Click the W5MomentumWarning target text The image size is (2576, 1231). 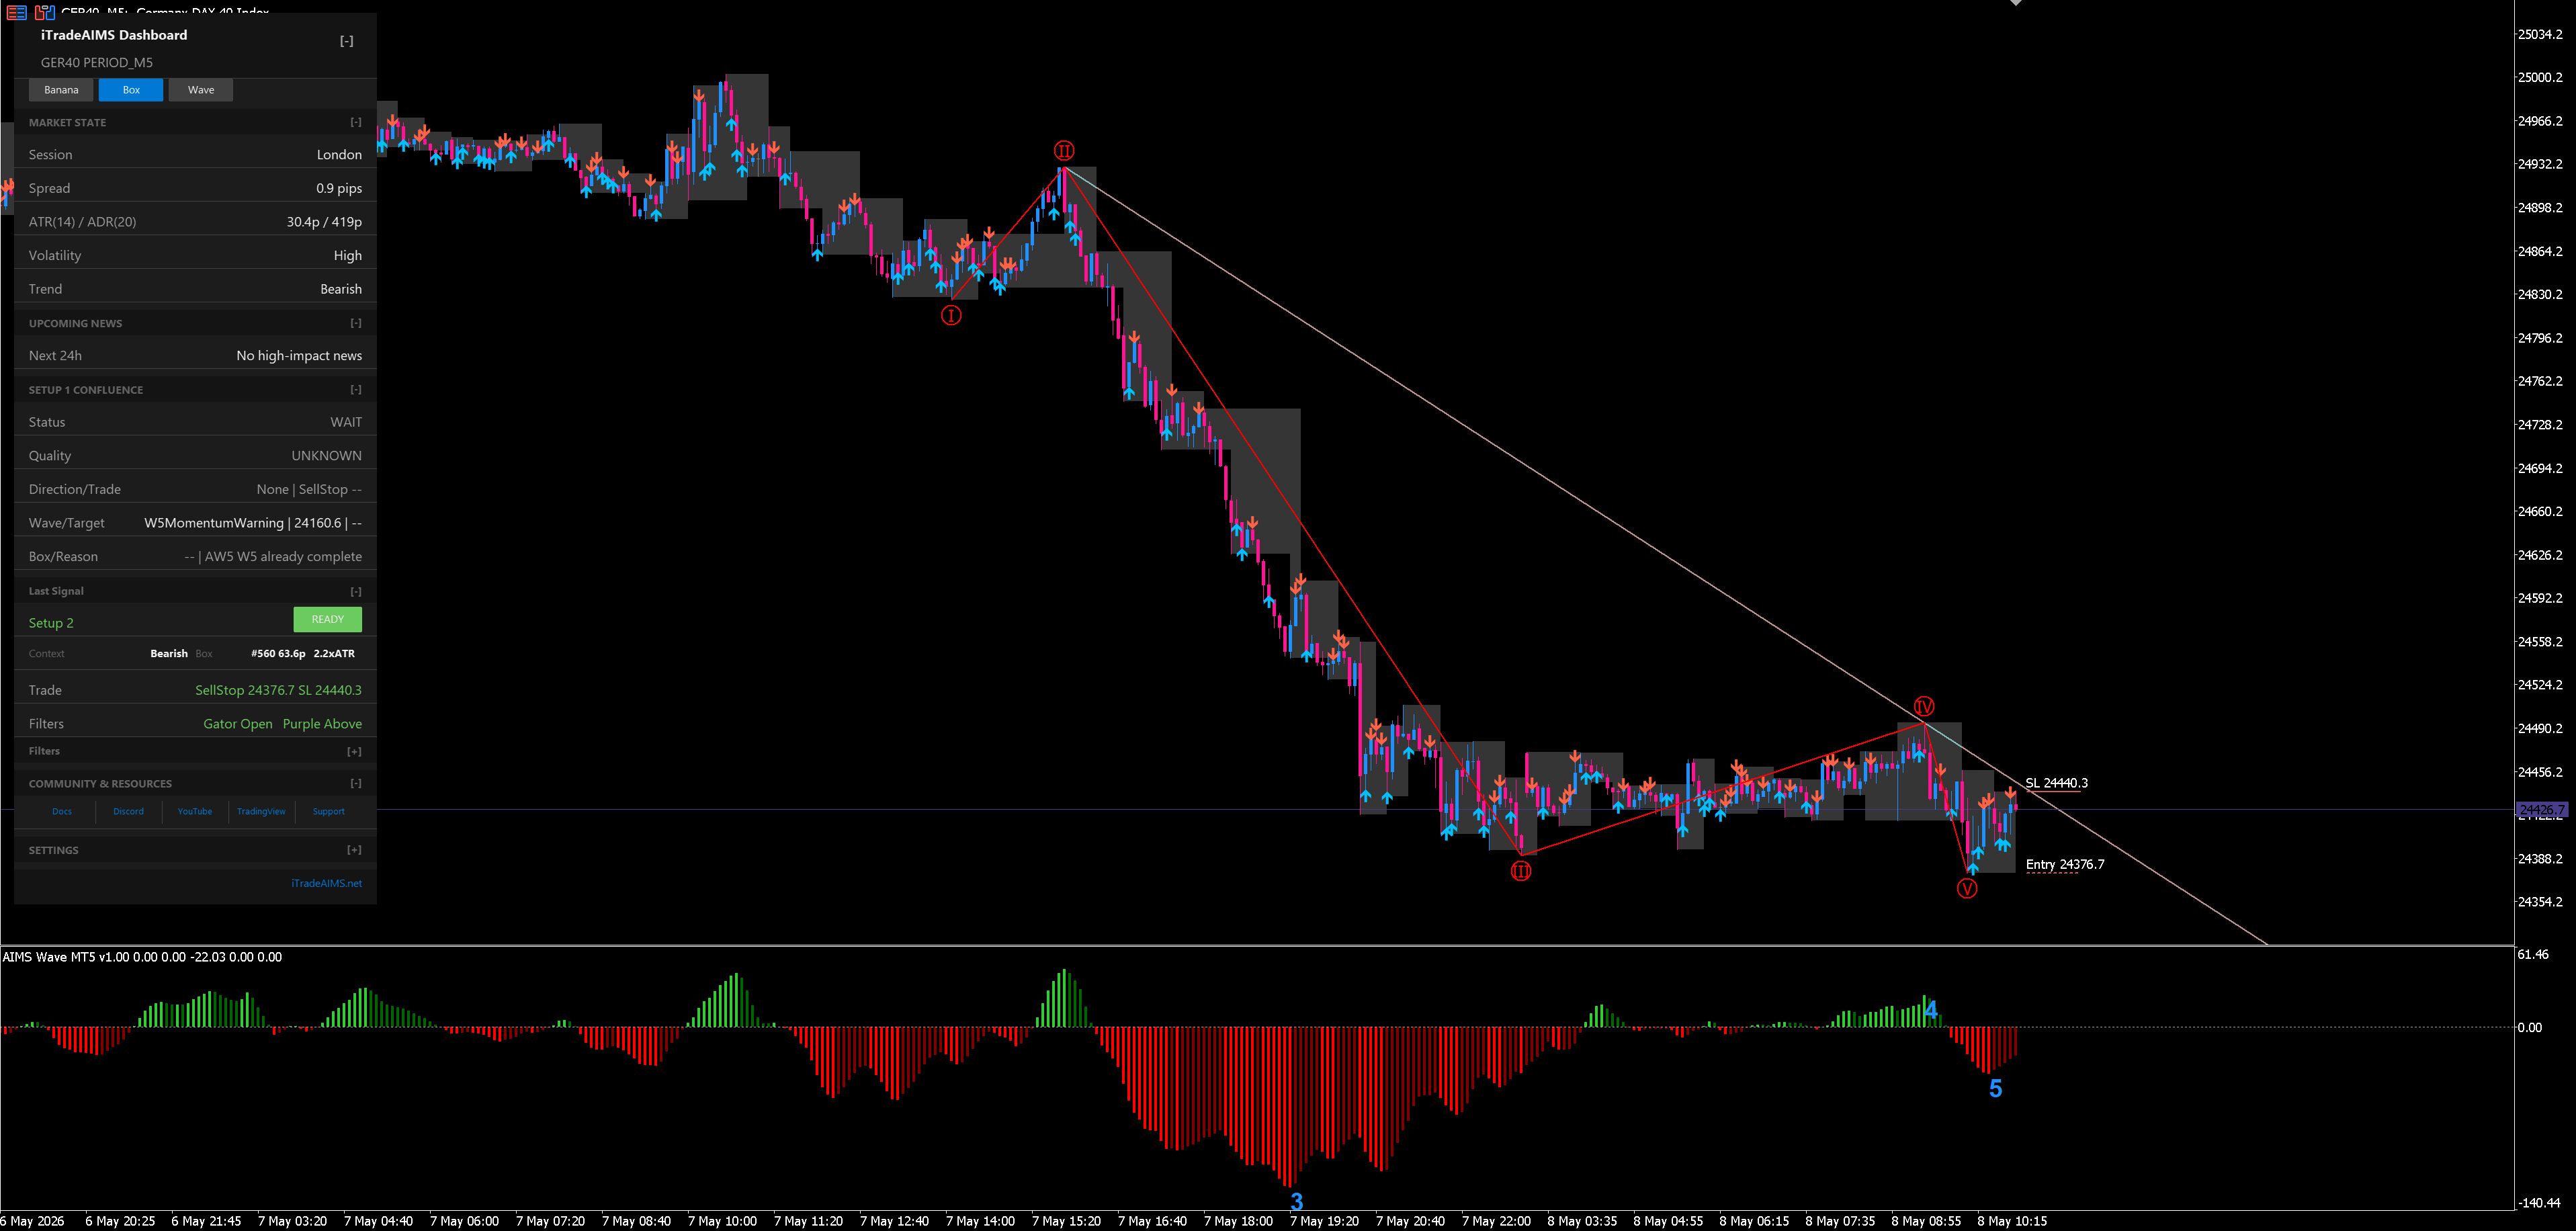(253, 523)
